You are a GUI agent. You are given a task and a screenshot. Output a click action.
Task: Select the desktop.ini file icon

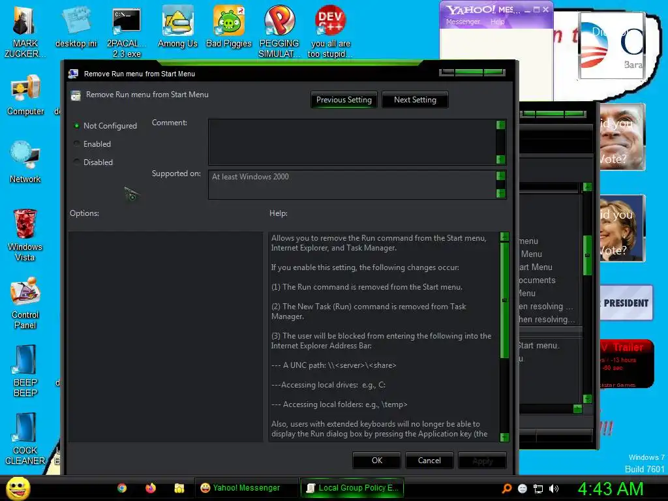coord(76,27)
